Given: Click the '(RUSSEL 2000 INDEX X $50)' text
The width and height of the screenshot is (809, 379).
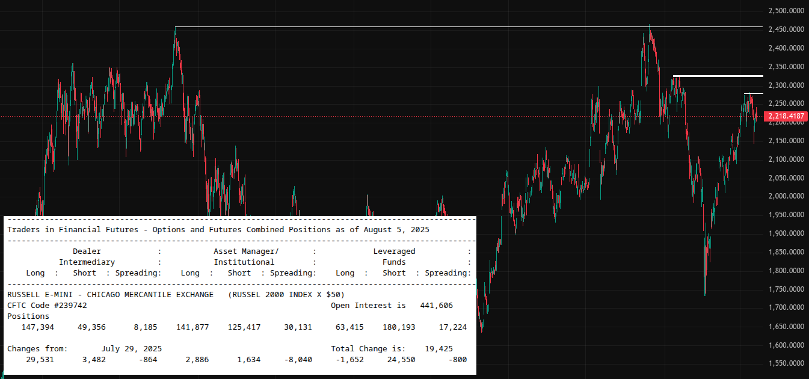Looking at the screenshot, I should [287, 294].
